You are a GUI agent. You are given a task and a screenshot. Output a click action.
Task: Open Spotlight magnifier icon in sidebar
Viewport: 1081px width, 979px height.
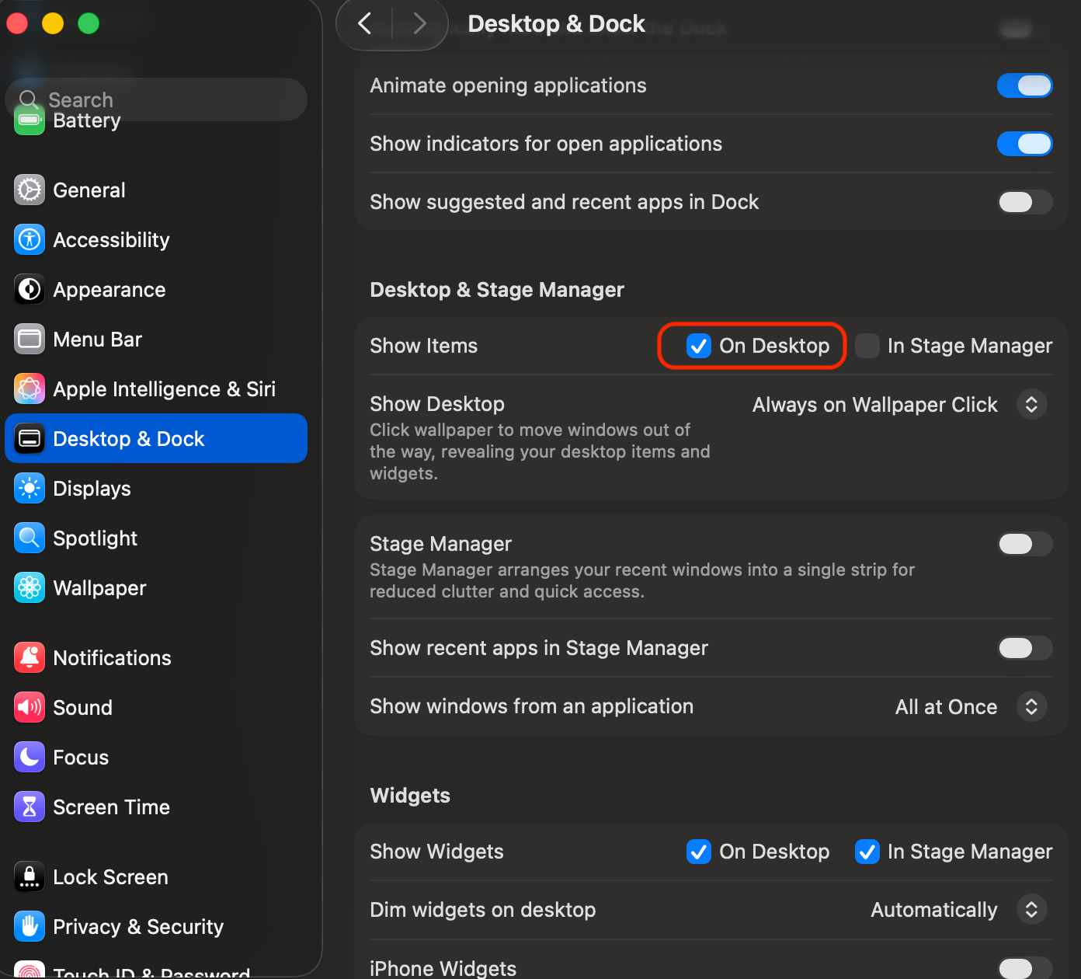point(30,538)
